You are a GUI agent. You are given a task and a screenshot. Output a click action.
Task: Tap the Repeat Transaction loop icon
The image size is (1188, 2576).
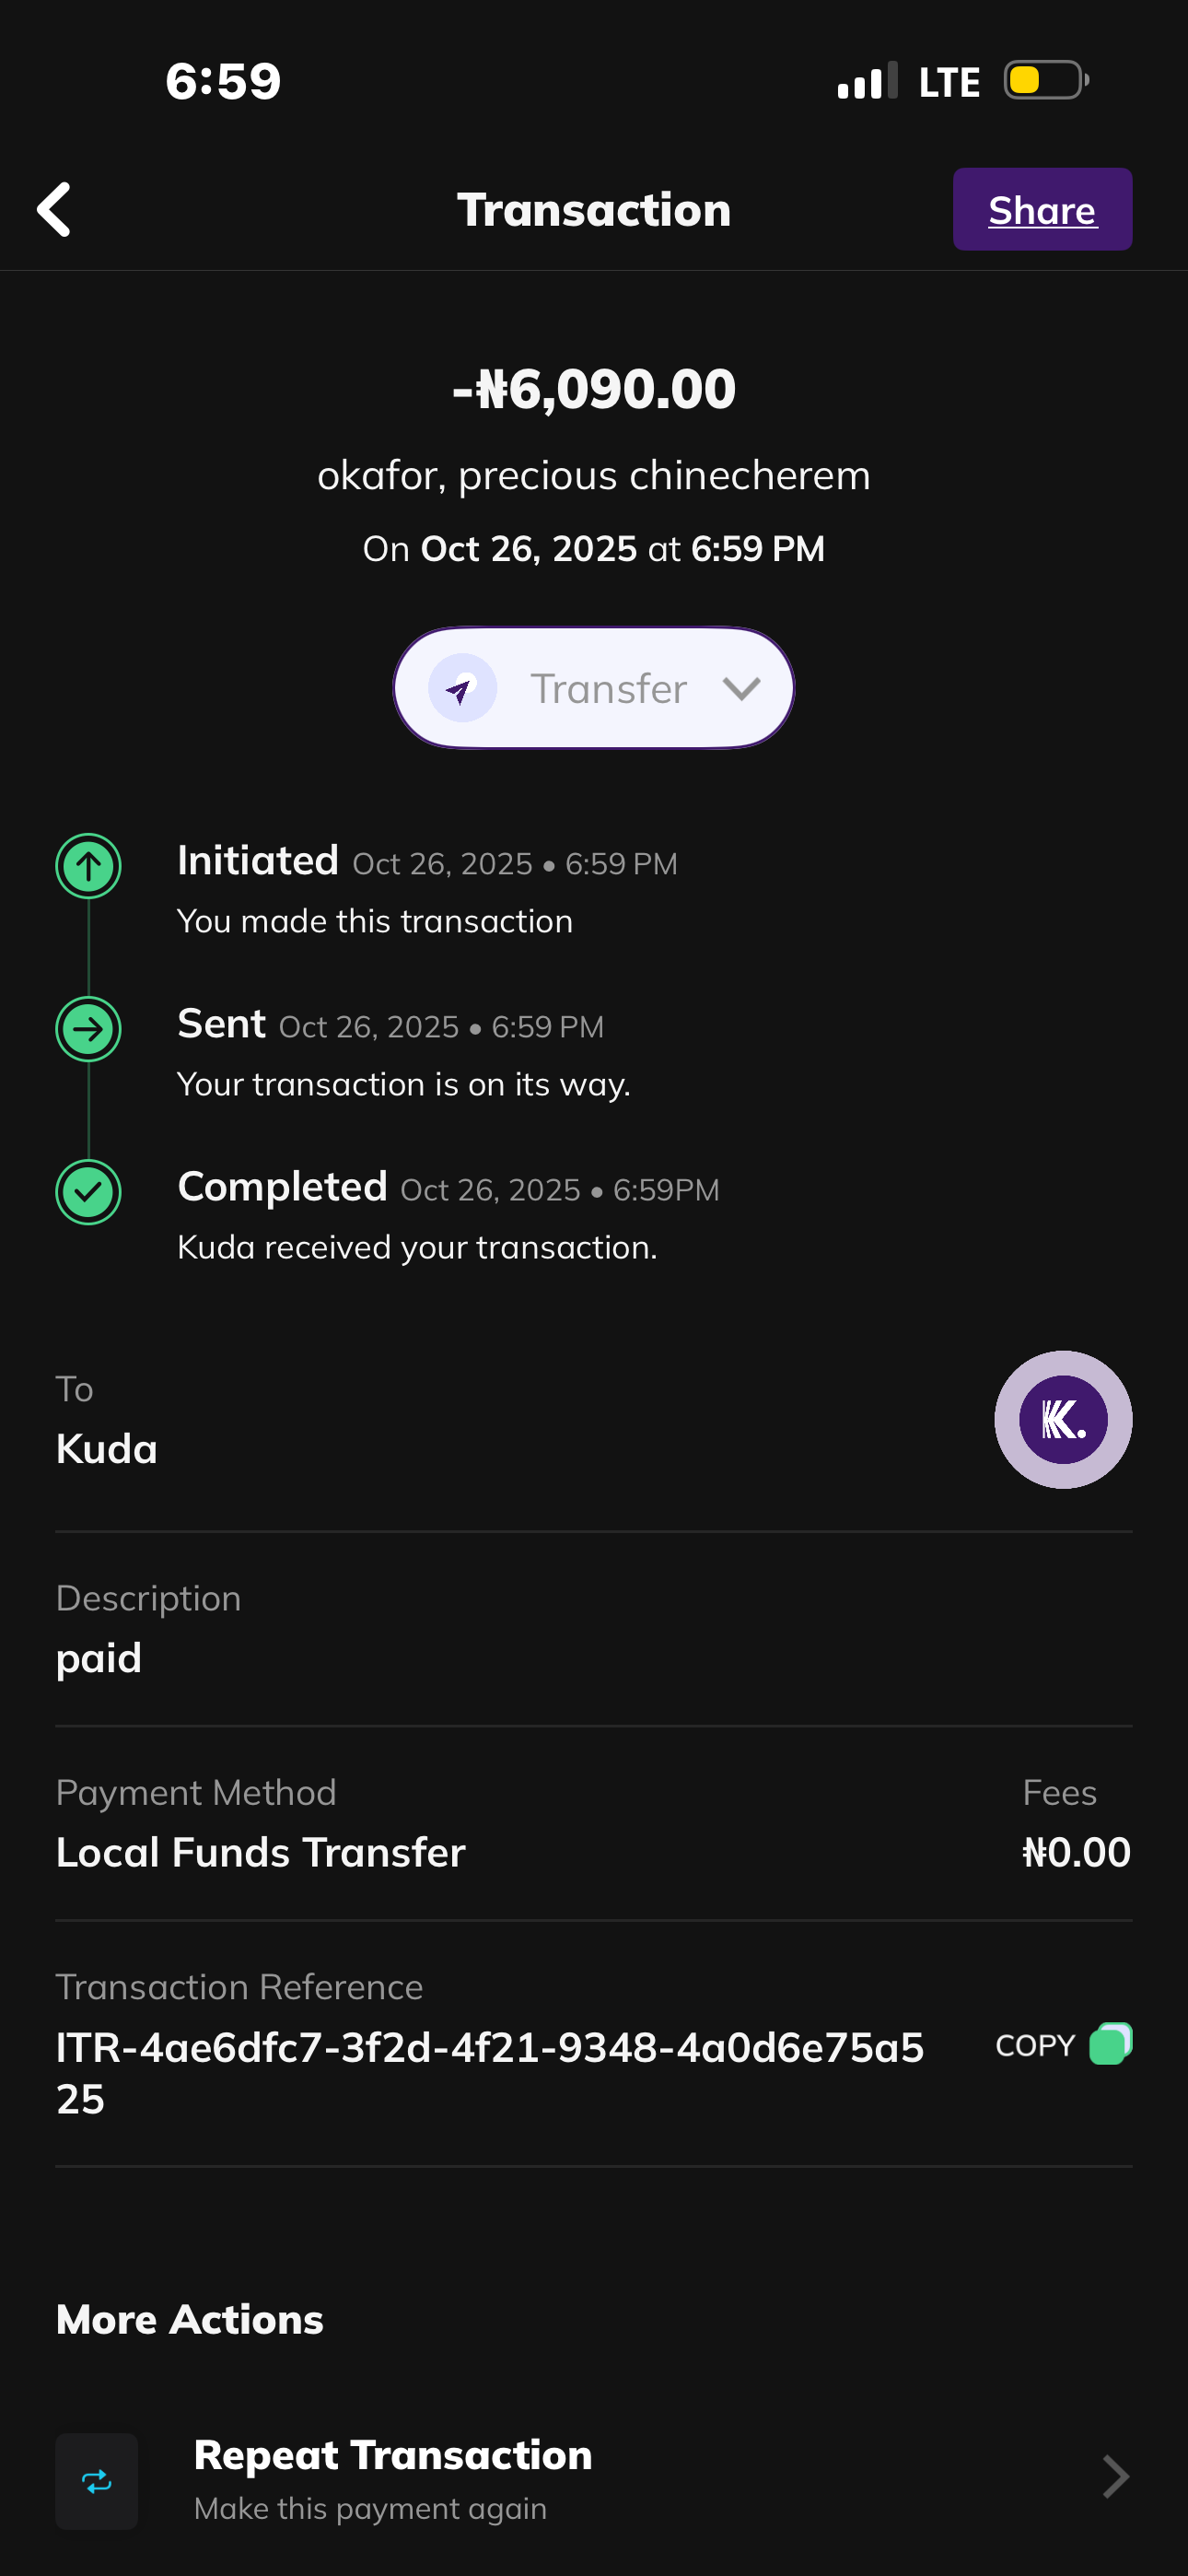click(x=97, y=2481)
